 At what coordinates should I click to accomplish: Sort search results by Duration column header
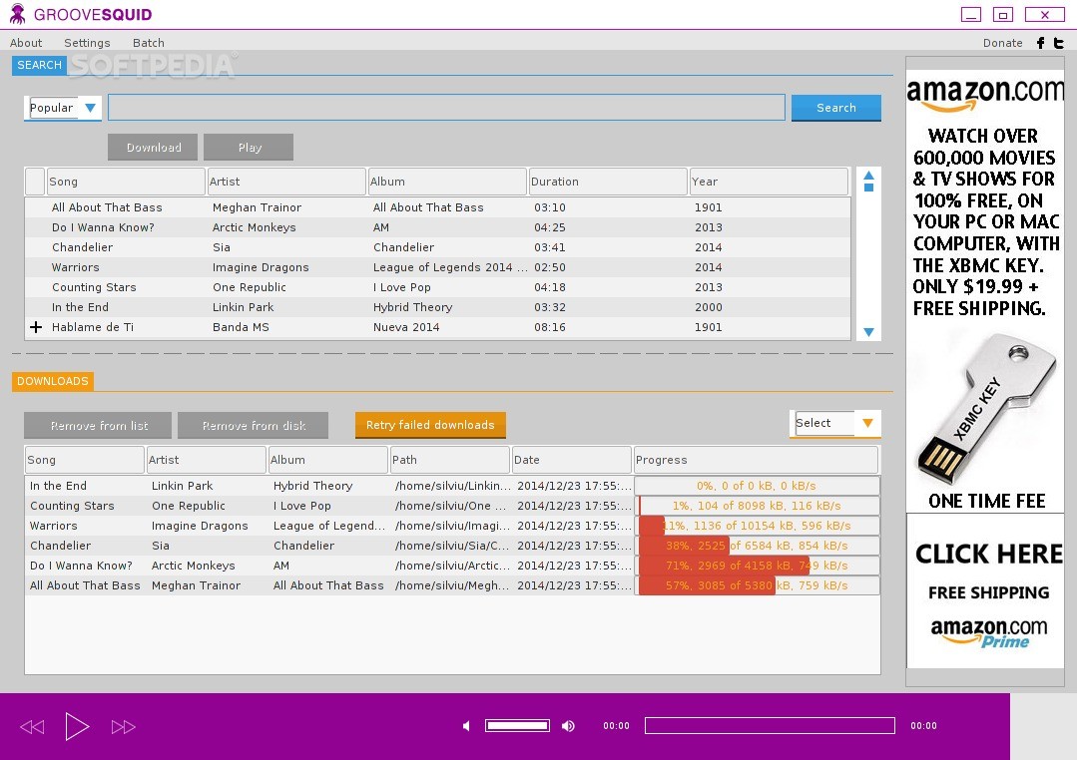(607, 182)
